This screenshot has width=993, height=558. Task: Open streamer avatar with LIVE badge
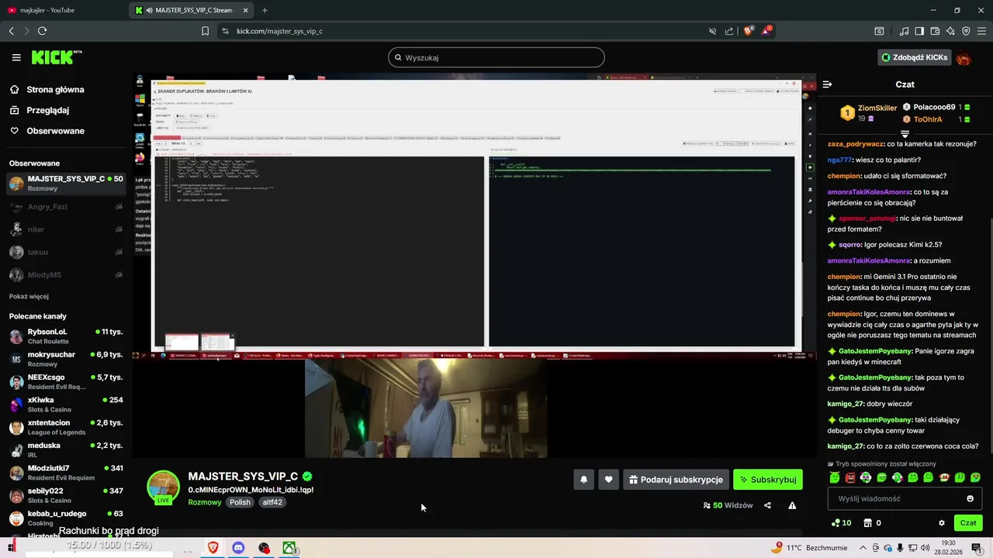point(163,487)
